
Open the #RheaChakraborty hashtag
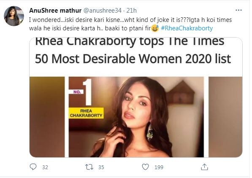pyautogui.click(x=187, y=28)
